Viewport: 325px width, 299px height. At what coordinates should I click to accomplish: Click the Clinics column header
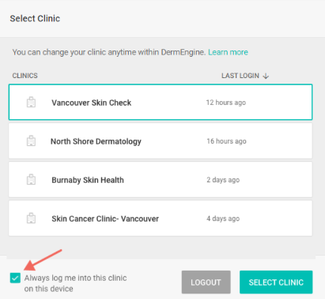point(25,76)
